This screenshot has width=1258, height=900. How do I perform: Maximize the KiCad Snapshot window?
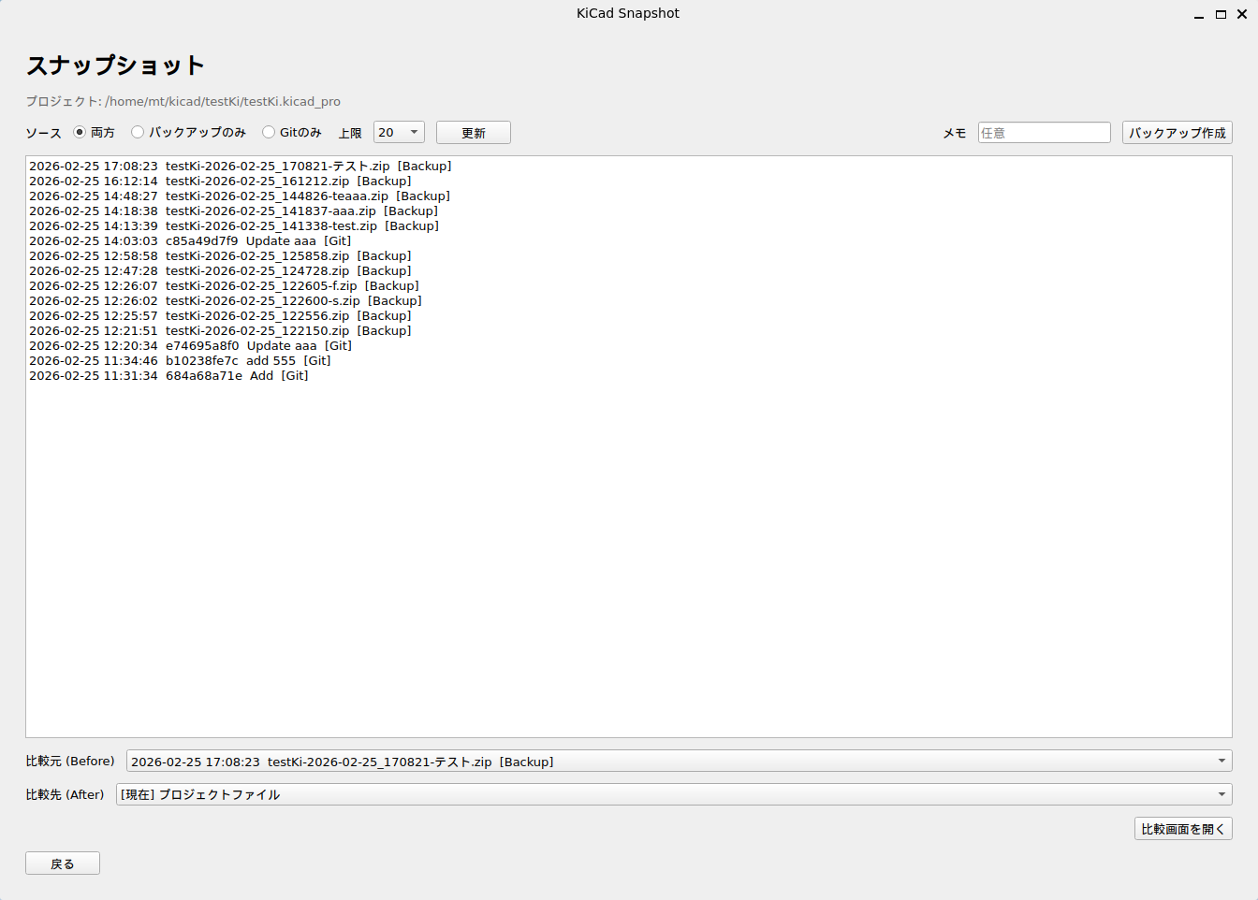click(x=1221, y=14)
